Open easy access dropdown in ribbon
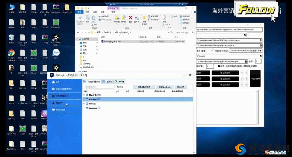This screenshot has height=157, width=292. [154, 19]
